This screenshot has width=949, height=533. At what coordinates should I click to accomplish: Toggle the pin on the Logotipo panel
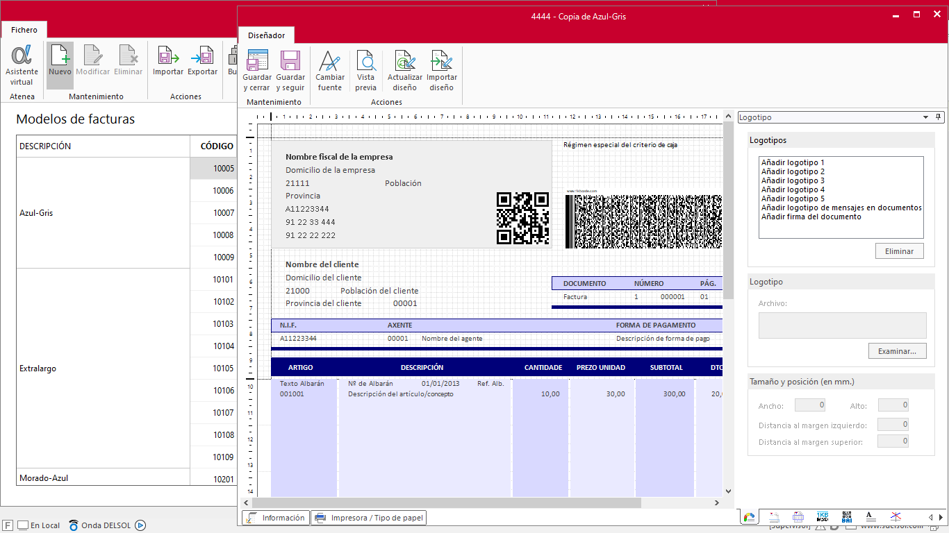click(x=939, y=117)
